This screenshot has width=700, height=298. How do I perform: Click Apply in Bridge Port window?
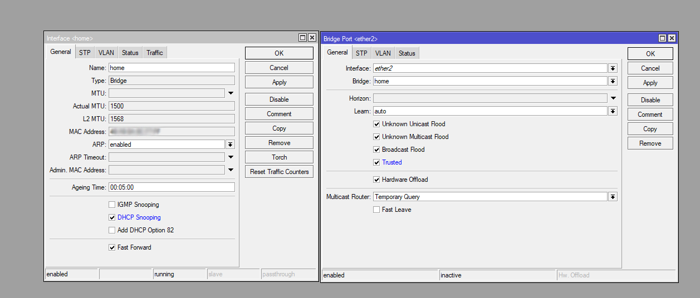click(x=650, y=83)
